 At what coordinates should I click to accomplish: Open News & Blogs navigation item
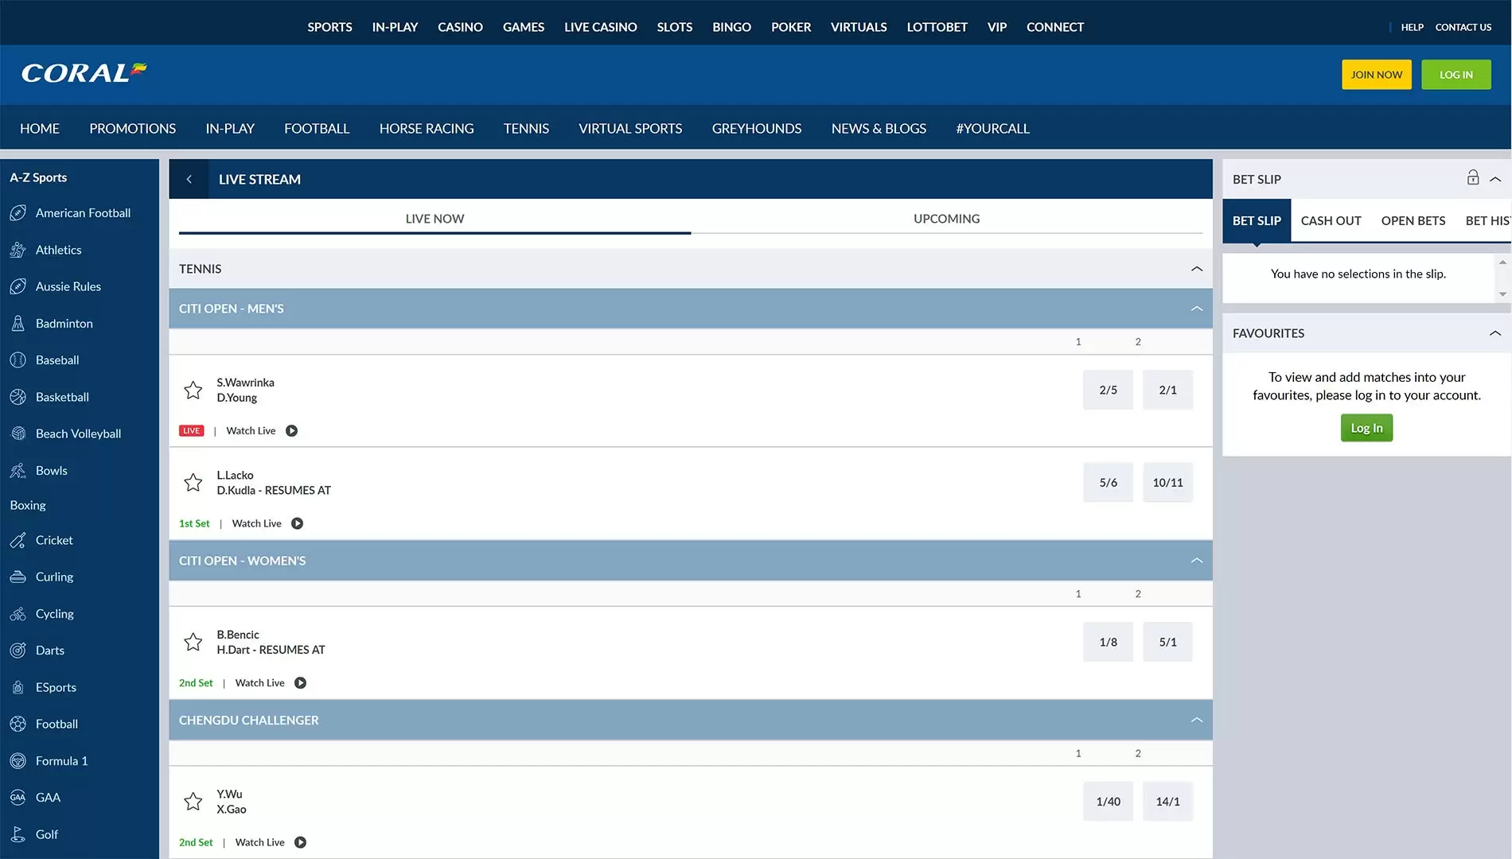coord(879,129)
